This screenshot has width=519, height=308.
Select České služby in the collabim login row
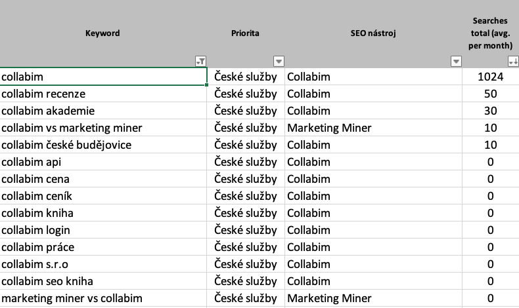tap(246, 230)
